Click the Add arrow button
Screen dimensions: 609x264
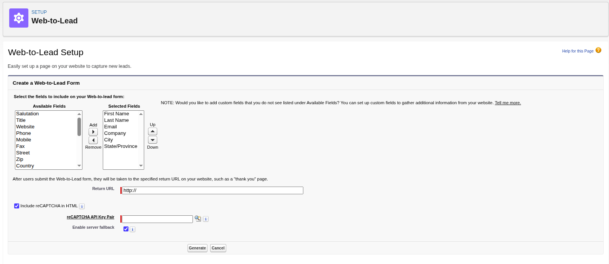pyautogui.click(x=93, y=132)
